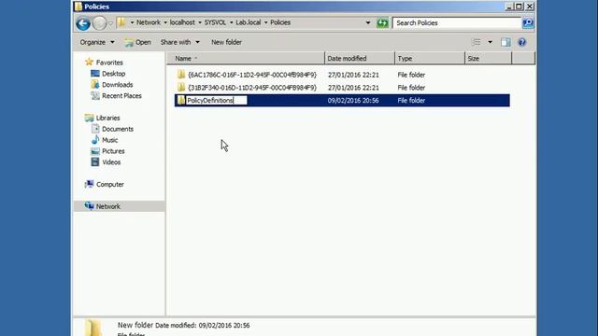Click the Pictures icon in the sidebar
The image size is (598, 336).
pyautogui.click(x=95, y=151)
